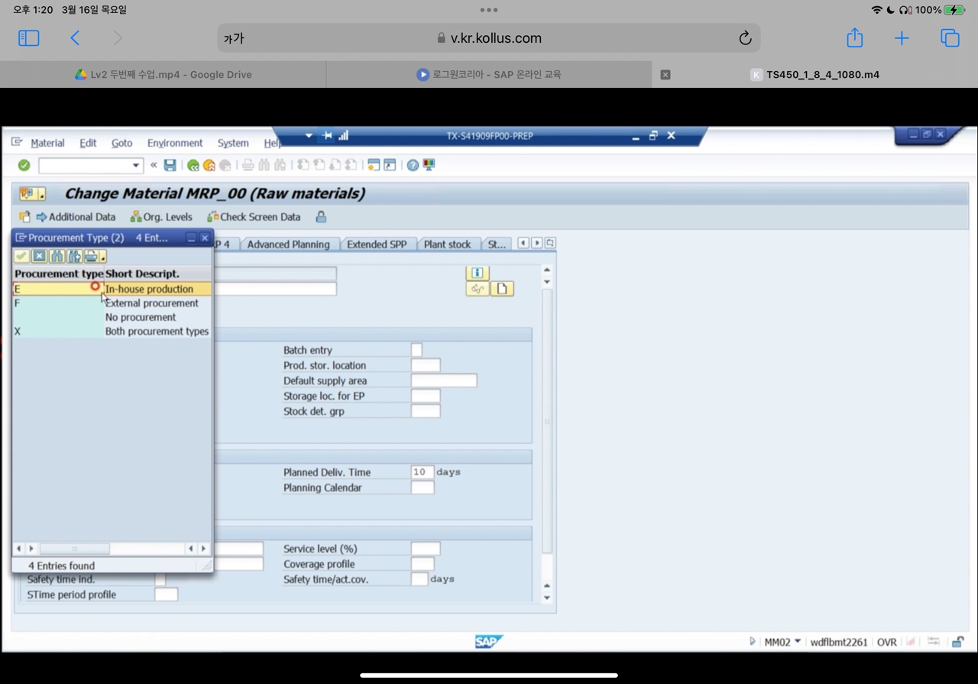Click the orange Exit icon in SAP toolbar
978x684 pixels.
pyautogui.click(x=209, y=165)
